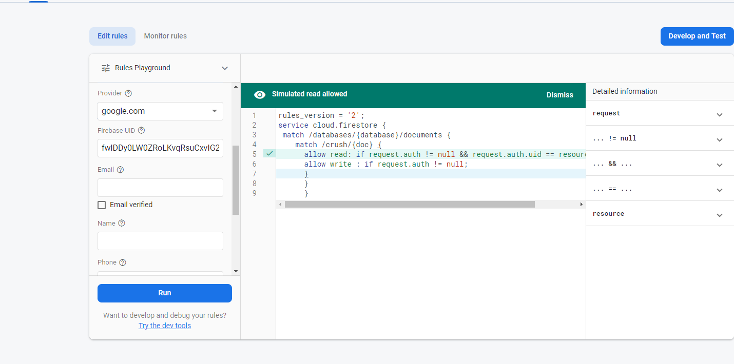The height and width of the screenshot is (364, 734).
Task: Dismiss the simulated read banner
Action: (560, 95)
